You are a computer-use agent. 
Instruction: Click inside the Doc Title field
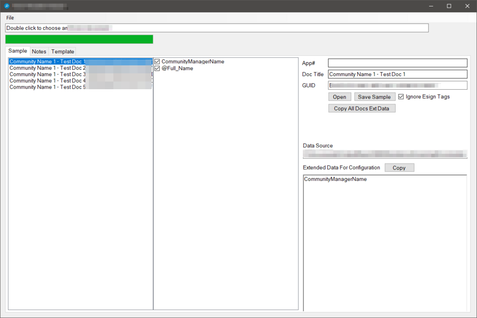coord(397,74)
